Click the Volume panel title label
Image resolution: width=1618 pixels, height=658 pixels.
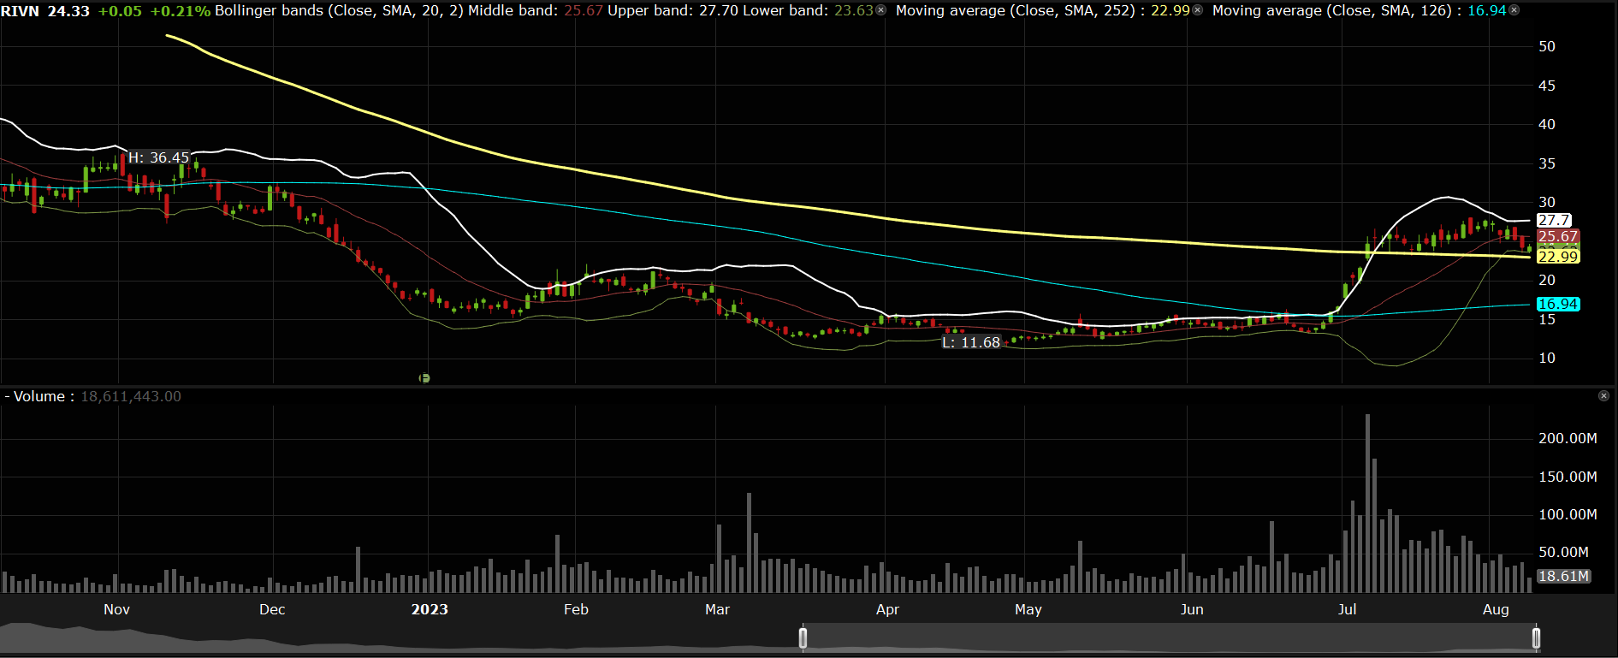[x=39, y=396]
